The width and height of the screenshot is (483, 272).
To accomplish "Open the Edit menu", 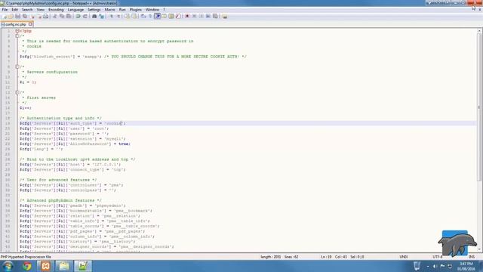I will coord(14,10).
